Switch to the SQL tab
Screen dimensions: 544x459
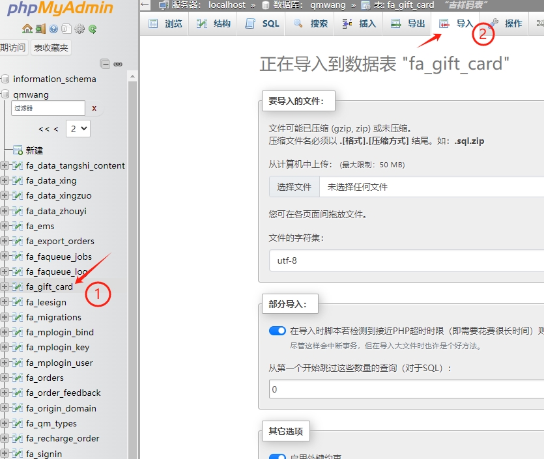point(262,23)
